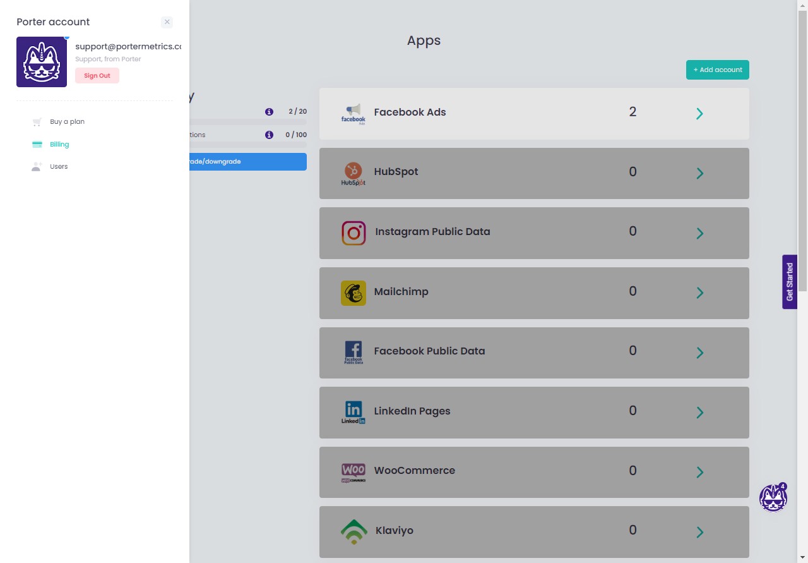This screenshot has height=563, width=808.
Task: Click the info icon beside 2 / 20
Action: pos(270,112)
